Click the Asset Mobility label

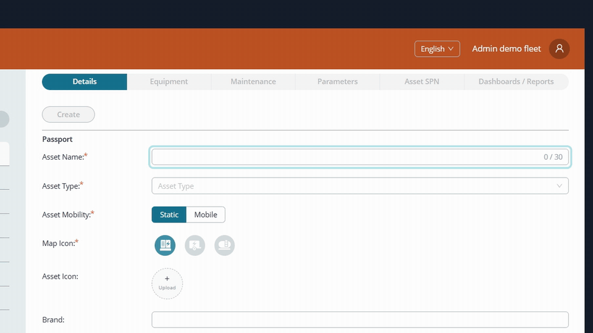click(67, 215)
